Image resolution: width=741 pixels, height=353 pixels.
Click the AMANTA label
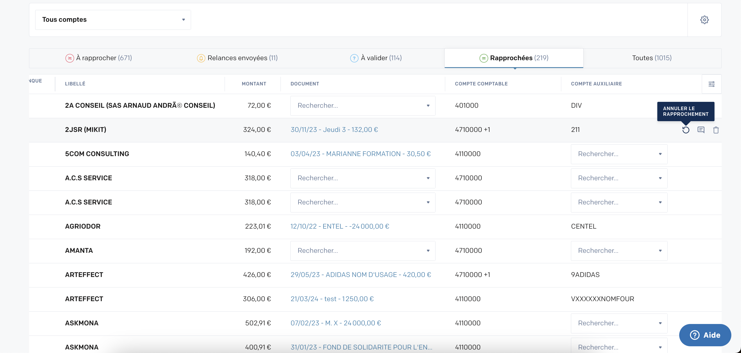79,251
